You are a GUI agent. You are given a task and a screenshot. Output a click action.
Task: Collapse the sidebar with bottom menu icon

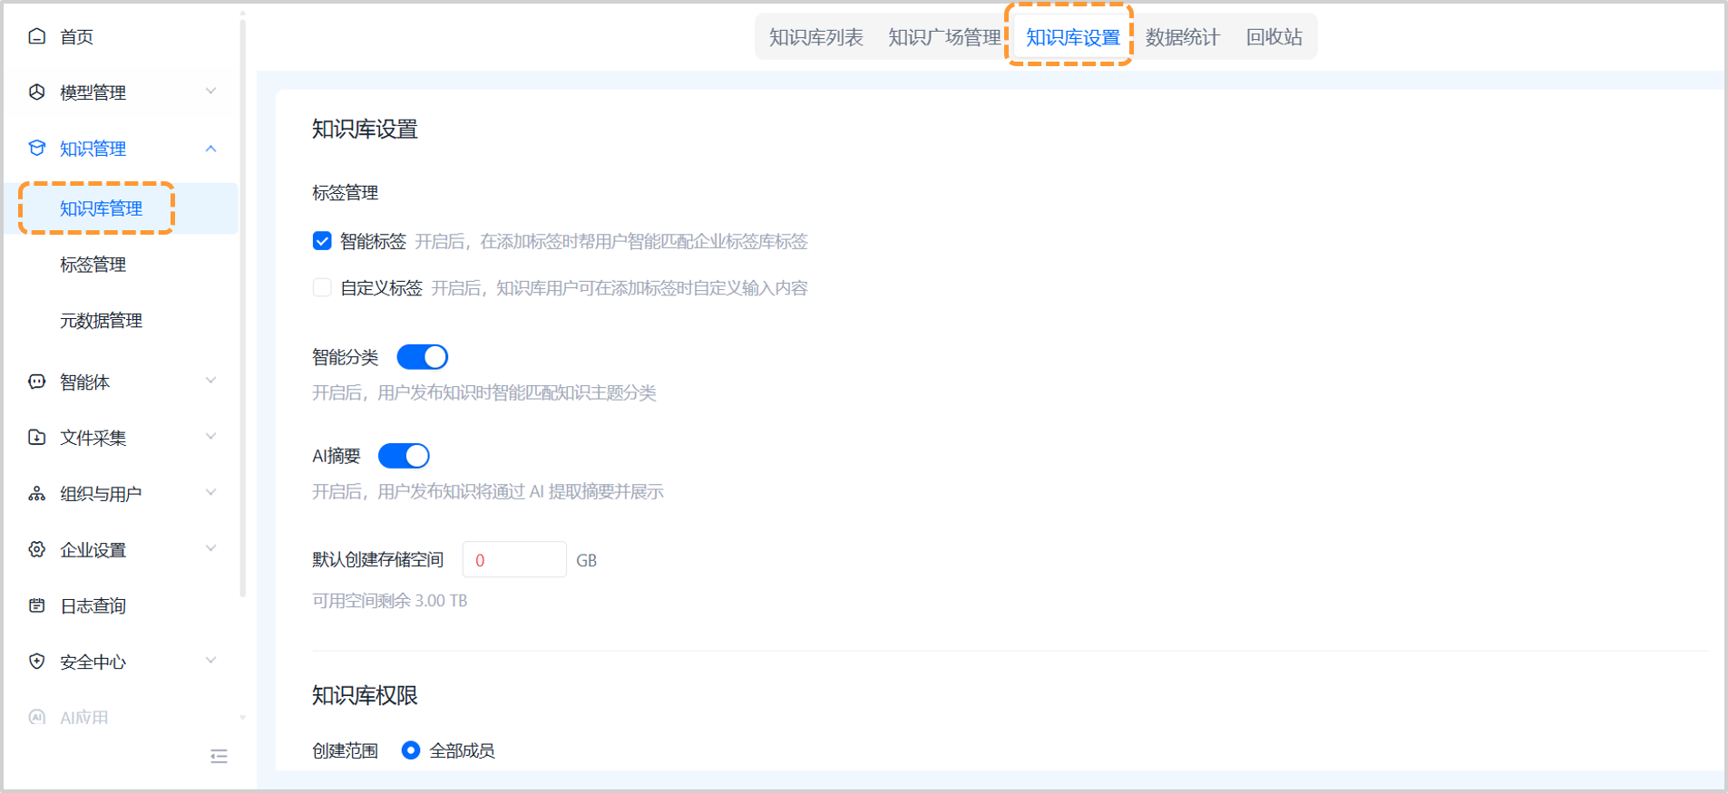tap(219, 756)
